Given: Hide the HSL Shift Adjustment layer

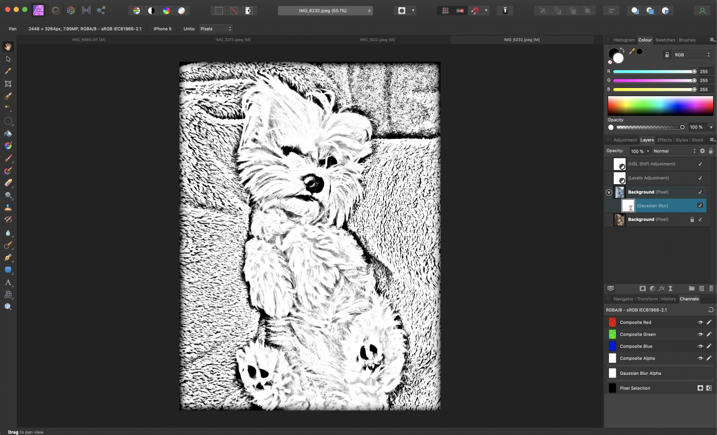Looking at the screenshot, I should 700,163.
